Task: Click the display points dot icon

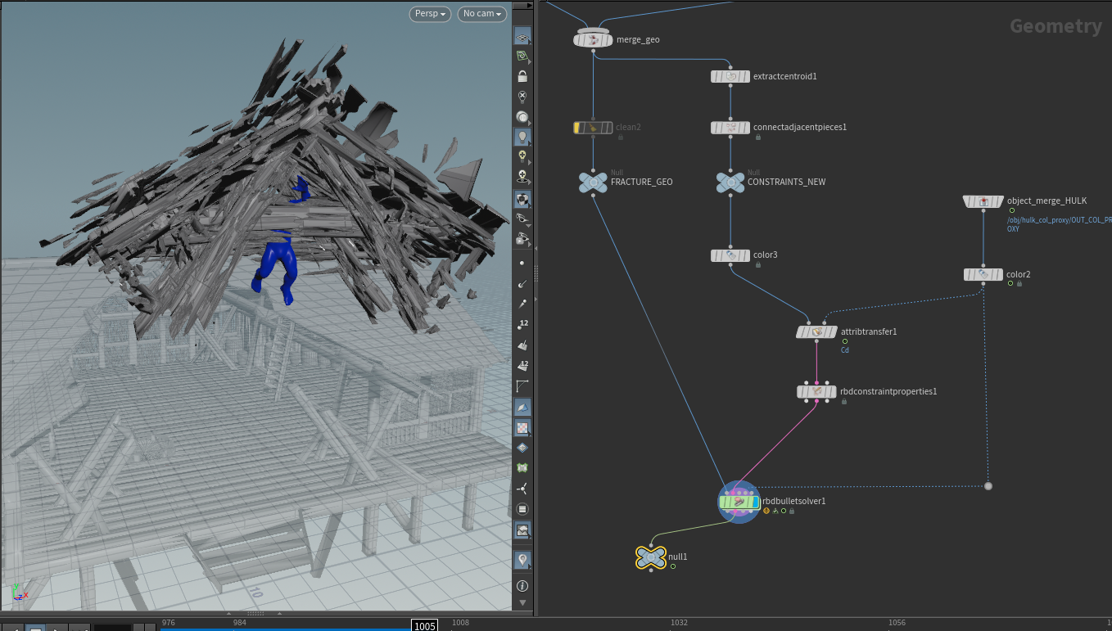Action: (x=522, y=263)
